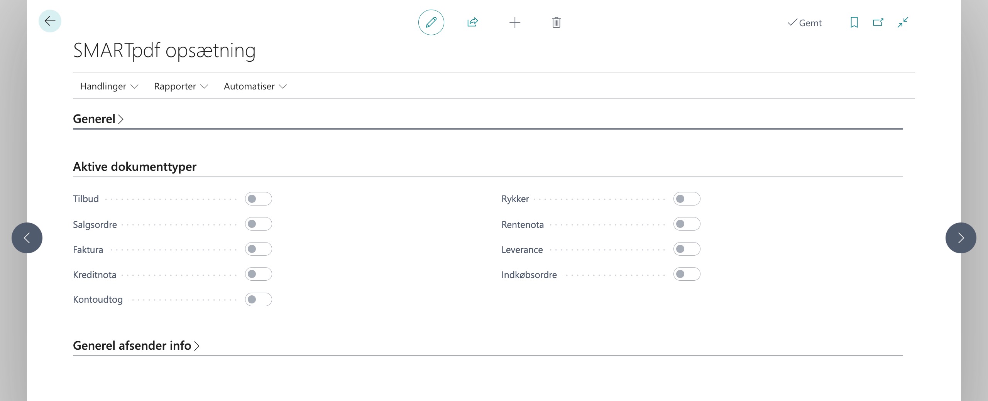The width and height of the screenshot is (988, 401).
Task: Enable the Tilbud toggle
Action: (258, 199)
